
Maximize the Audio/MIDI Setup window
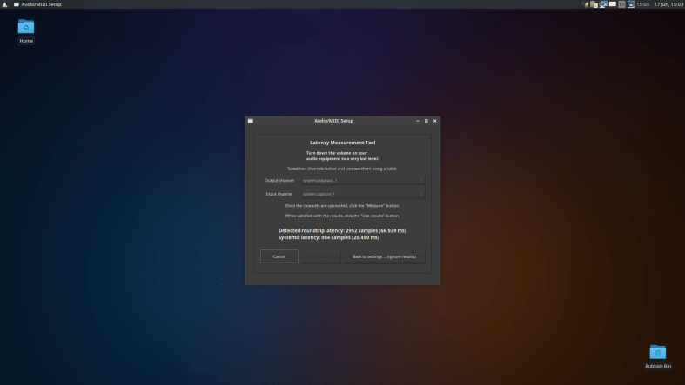tap(426, 121)
